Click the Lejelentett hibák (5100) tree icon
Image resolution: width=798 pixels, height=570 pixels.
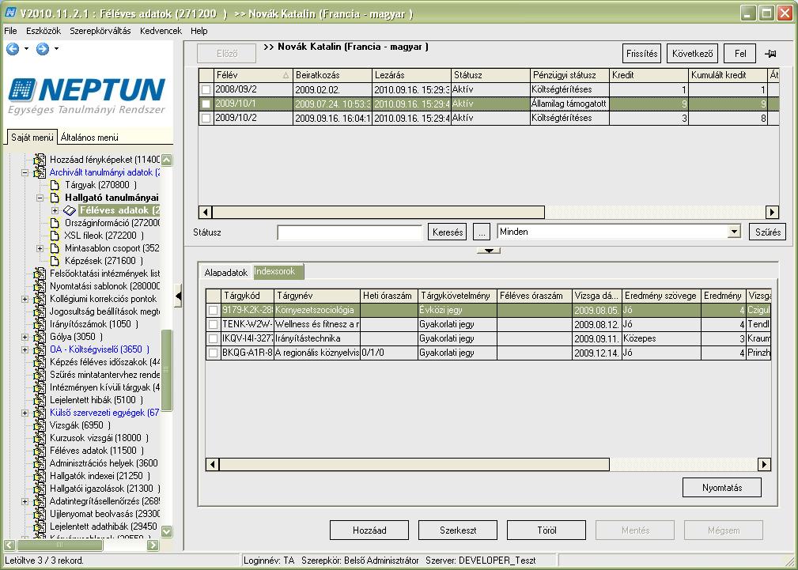pos(40,400)
